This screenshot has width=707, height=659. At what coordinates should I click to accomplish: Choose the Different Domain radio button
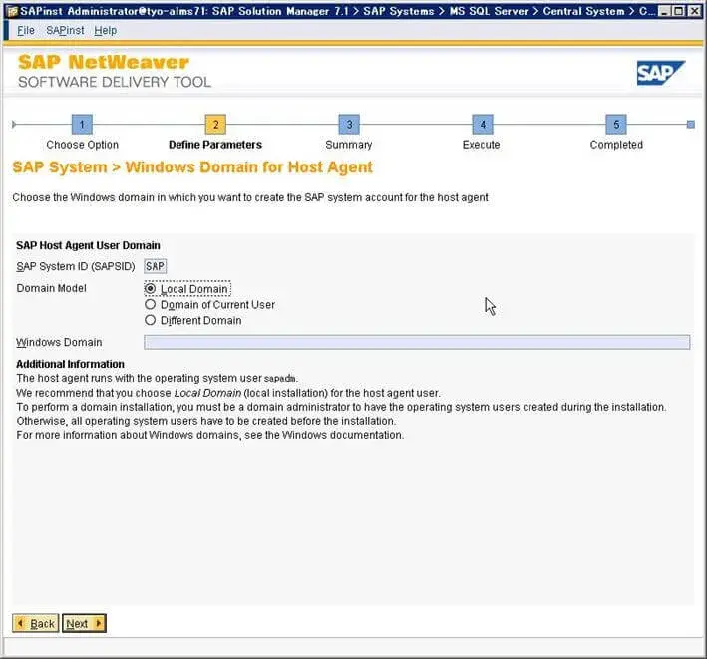coord(151,320)
